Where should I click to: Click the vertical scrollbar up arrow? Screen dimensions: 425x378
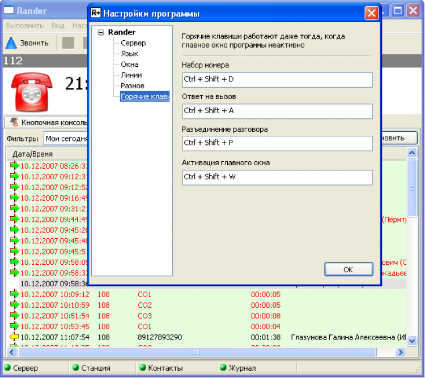[x=412, y=153]
